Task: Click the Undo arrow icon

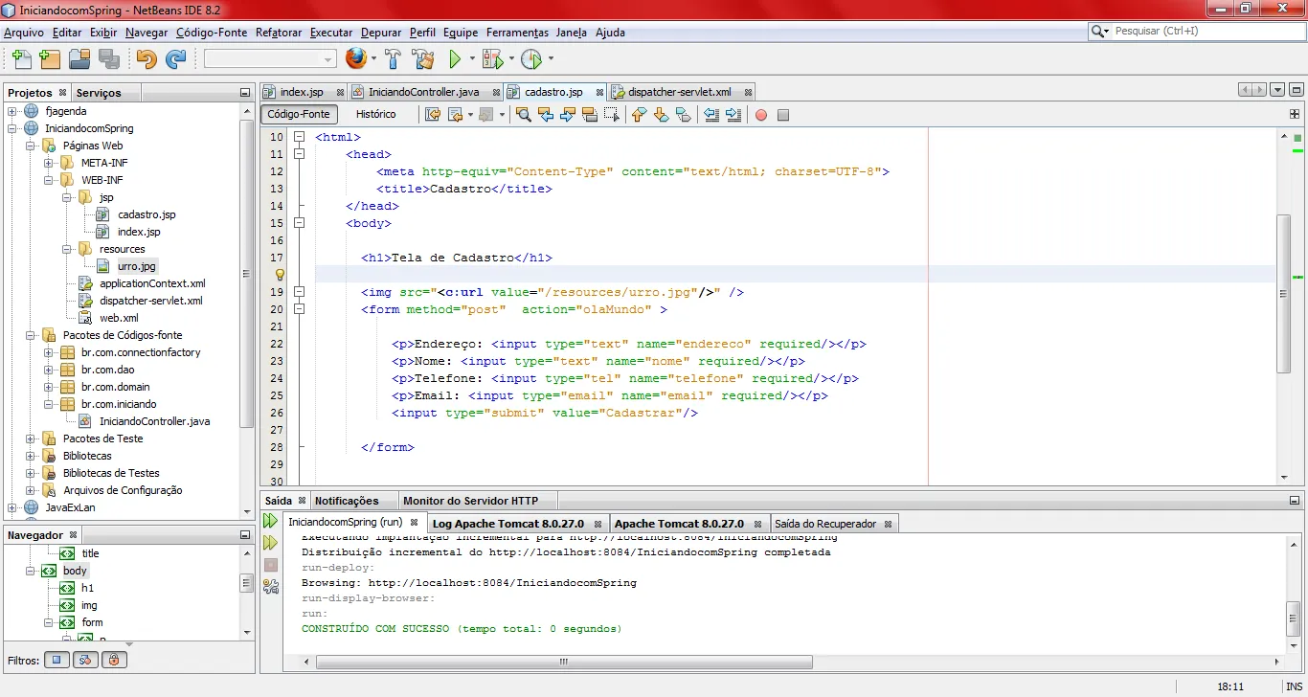Action: point(146,59)
